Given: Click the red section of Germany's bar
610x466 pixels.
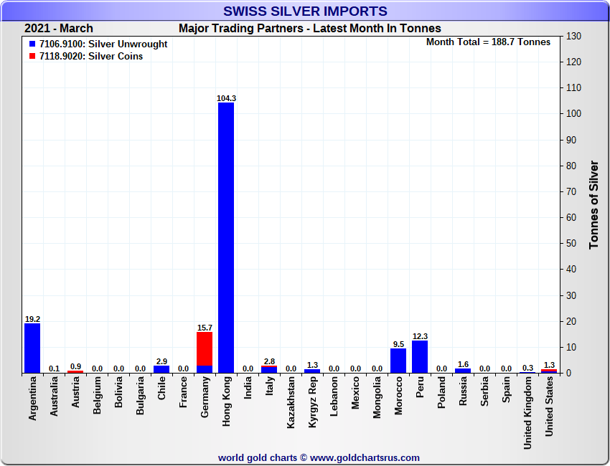Looking at the screenshot, I should coord(205,348).
